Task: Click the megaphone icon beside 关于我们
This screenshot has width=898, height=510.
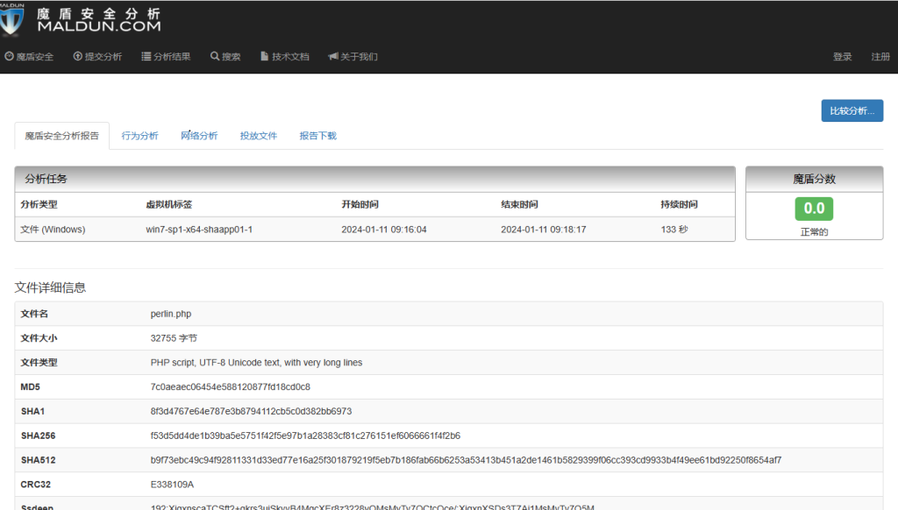Action: coord(332,55)
